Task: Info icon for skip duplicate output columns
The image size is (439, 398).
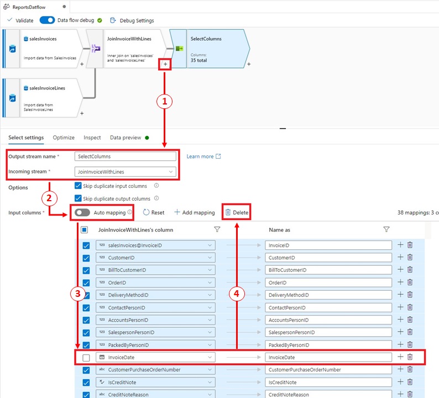Action: pos(156,198)
